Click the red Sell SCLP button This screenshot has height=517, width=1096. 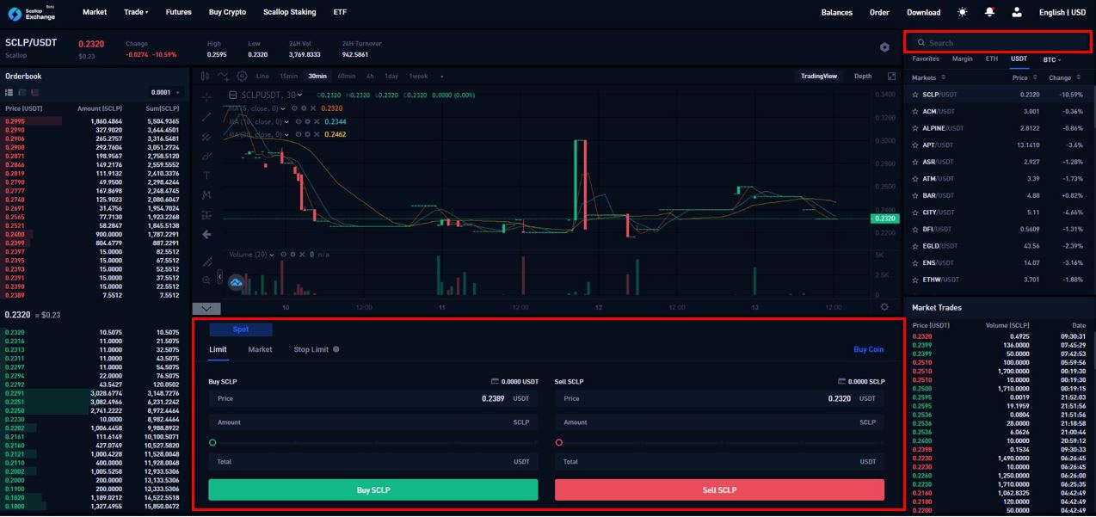tap(719, 489)
